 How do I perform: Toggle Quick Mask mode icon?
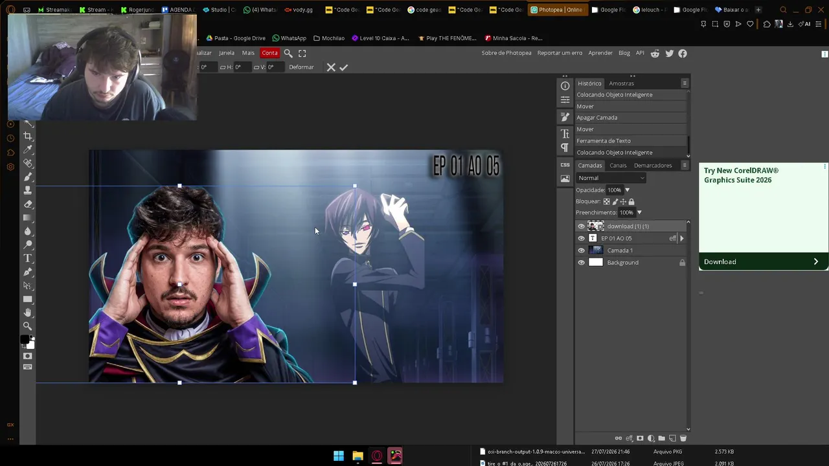[28, 356]
